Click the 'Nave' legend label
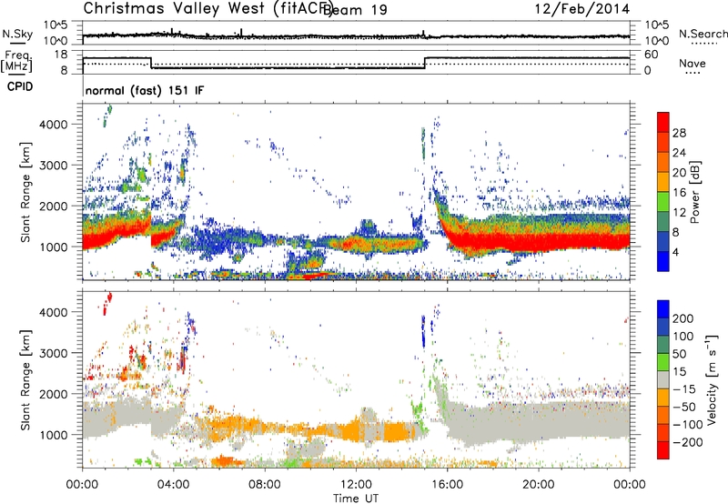This screenshot has height=504, width=728. [x=692, y=64]
